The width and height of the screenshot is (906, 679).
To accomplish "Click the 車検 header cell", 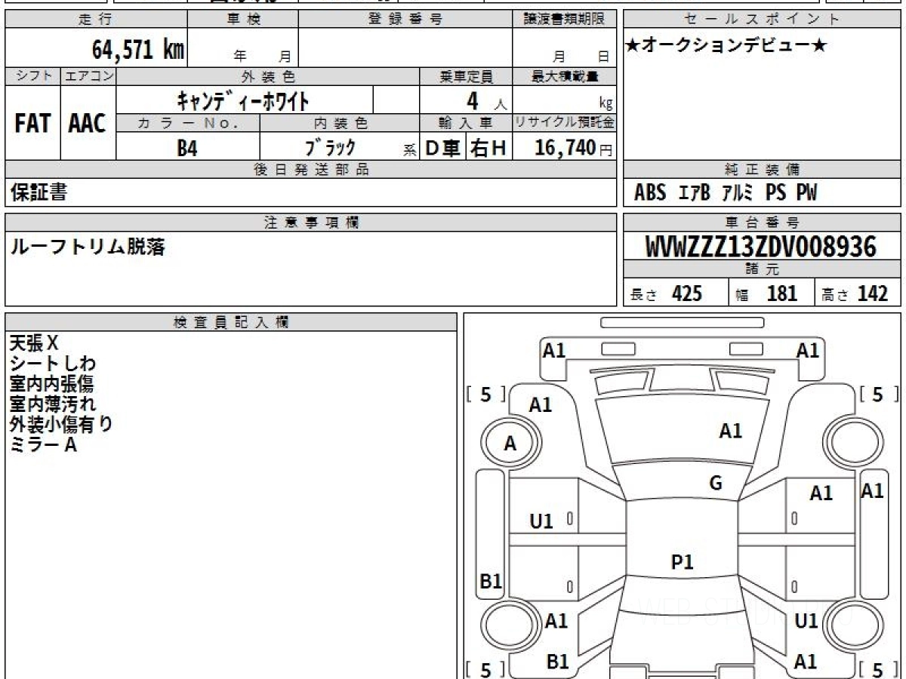I will pos(243,20).
